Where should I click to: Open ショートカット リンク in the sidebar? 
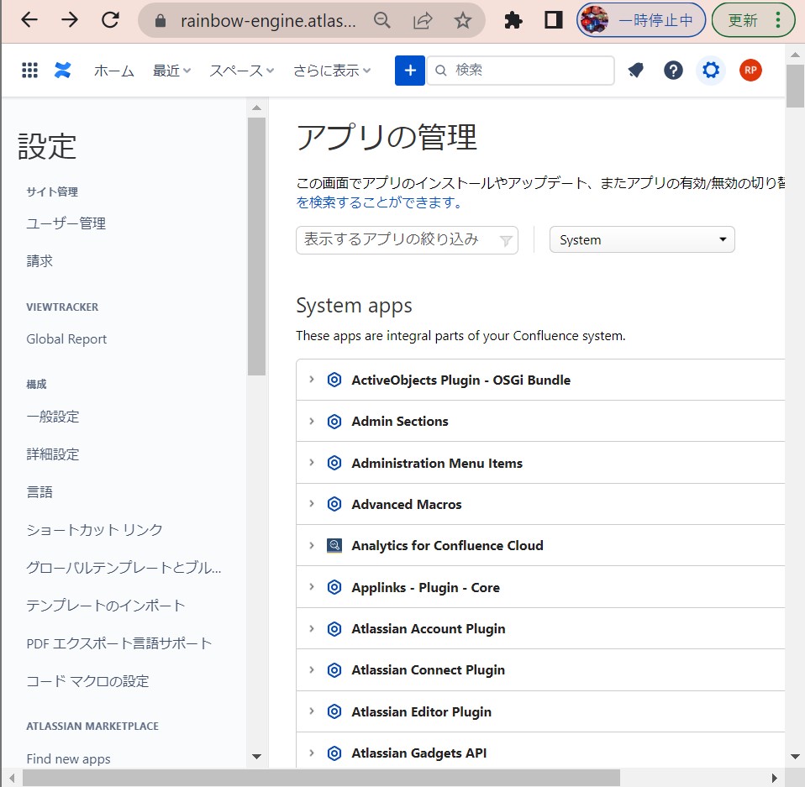tap(94, 530)
